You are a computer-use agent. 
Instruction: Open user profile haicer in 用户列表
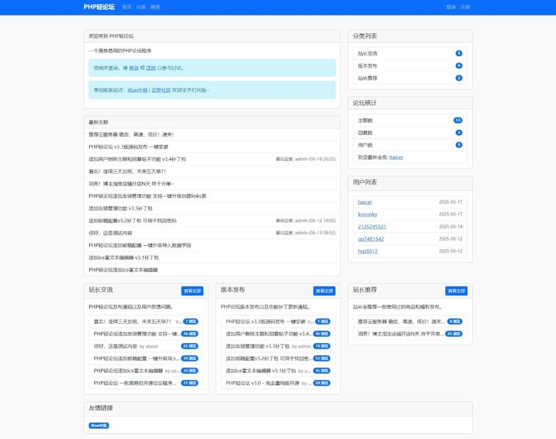(365, 202)
